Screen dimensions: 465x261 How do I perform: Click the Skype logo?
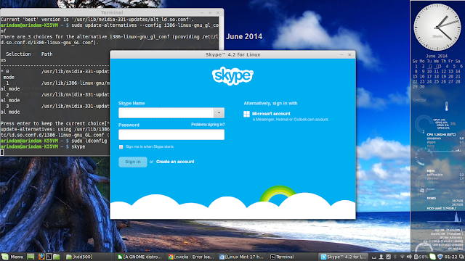232,76
